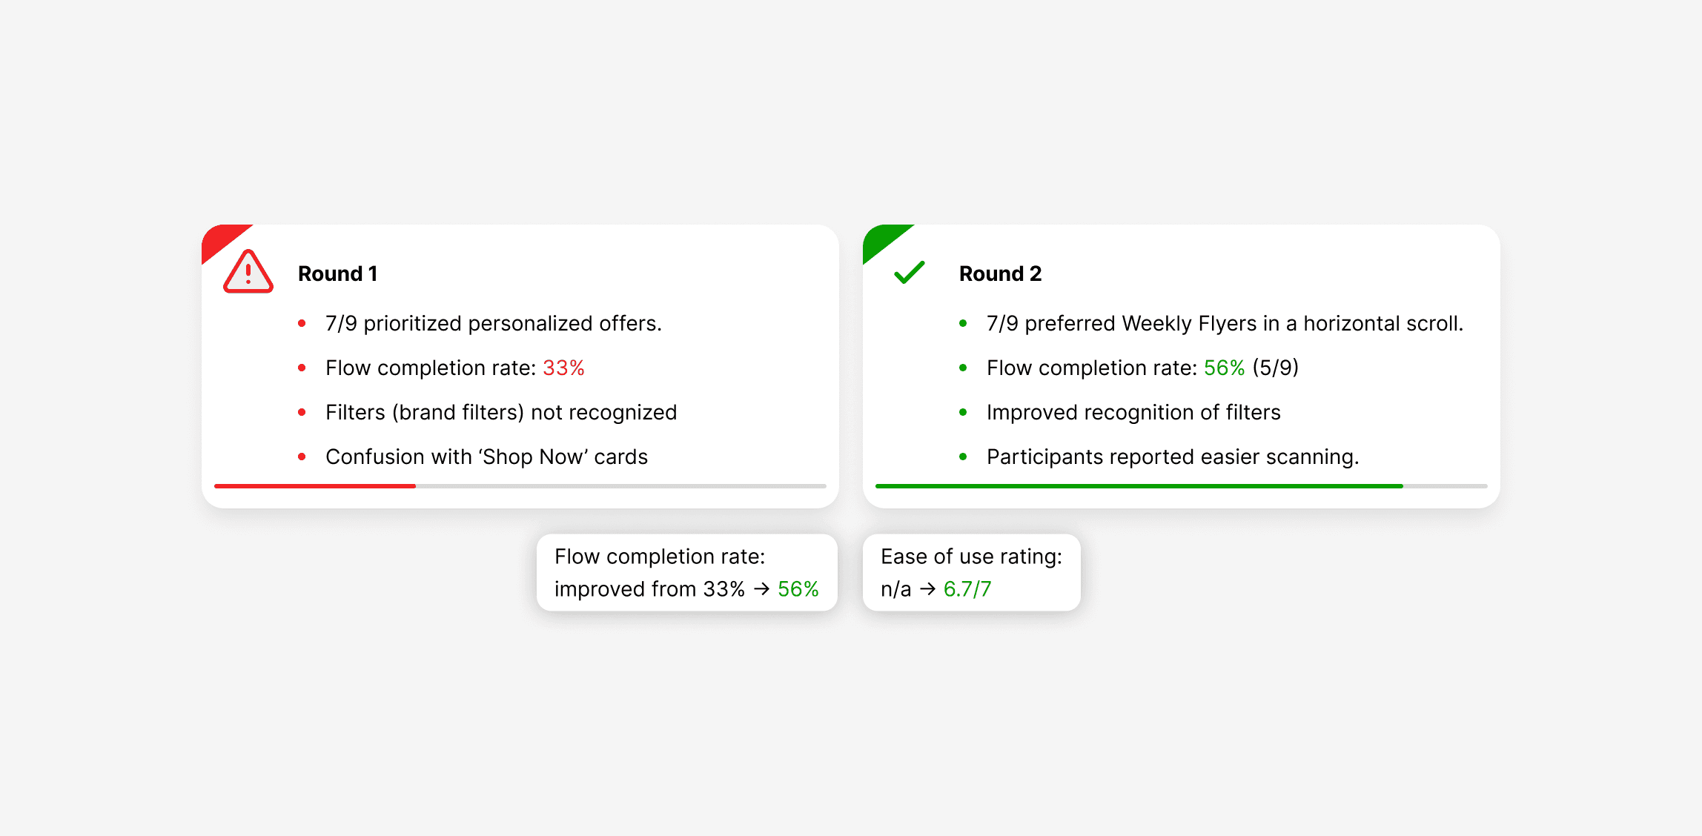Click the red Round 1 progress bar
Screen dimensions: 1702x836
(315, 486)
